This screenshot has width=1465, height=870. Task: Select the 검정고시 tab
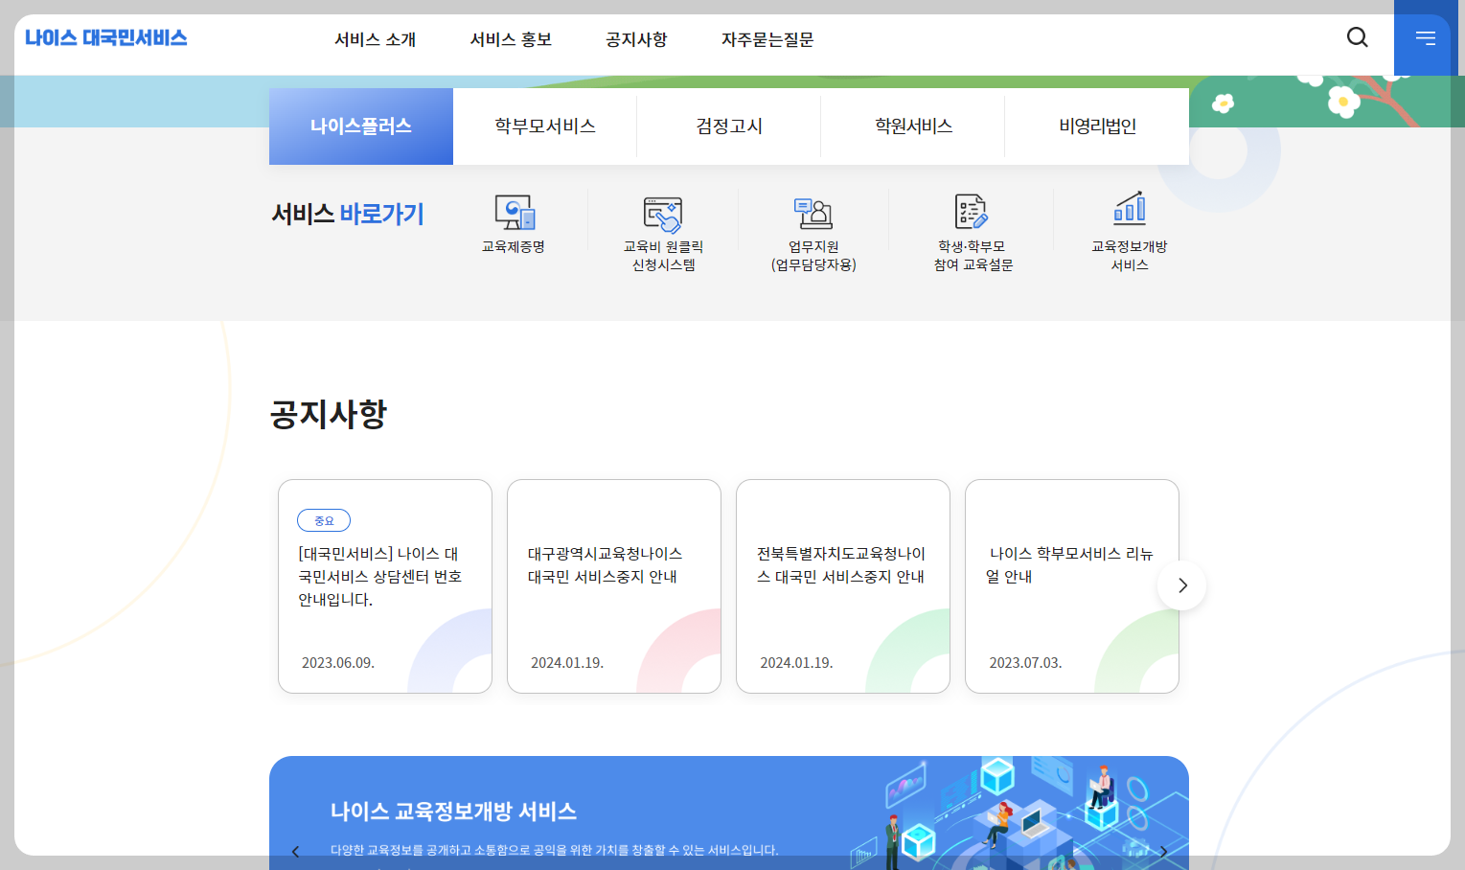point(728,126)
